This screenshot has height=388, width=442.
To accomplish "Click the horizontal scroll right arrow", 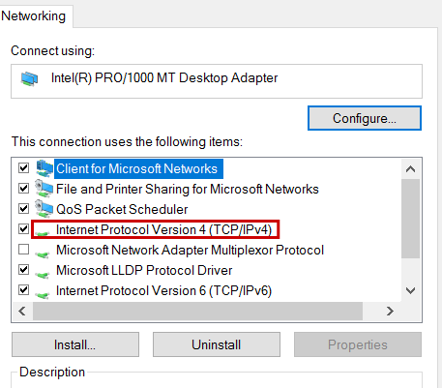I will 390,312.
